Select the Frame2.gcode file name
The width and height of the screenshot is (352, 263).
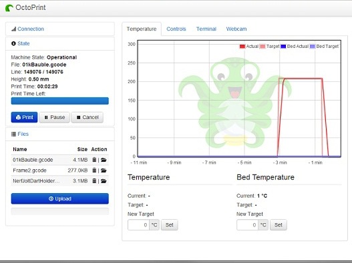(29, 170)
